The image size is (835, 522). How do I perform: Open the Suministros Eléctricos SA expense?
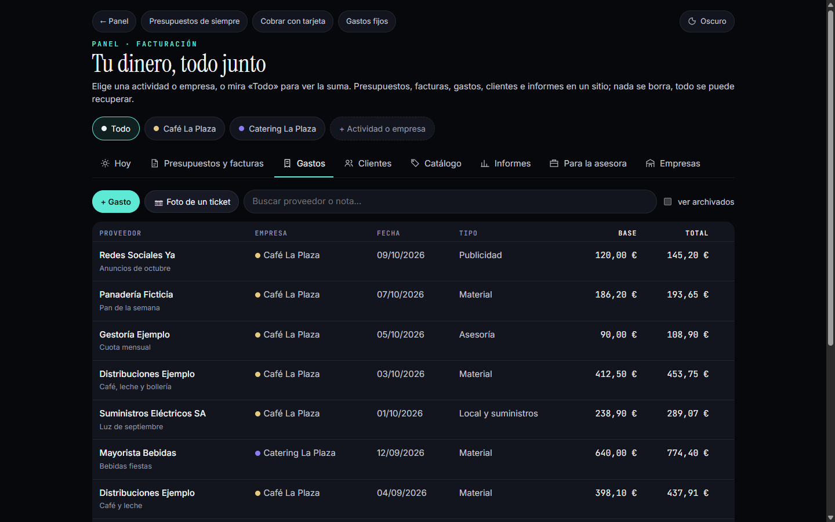coord(413,420)
